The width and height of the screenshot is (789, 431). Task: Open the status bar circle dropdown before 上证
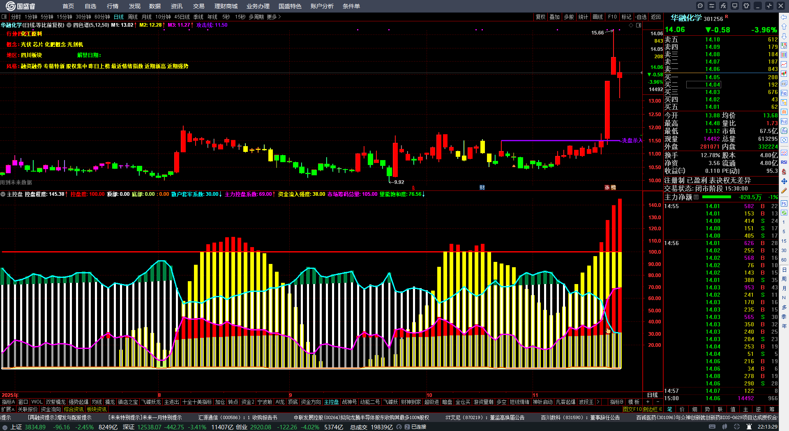pyautogui.click(x=5, y=427)
